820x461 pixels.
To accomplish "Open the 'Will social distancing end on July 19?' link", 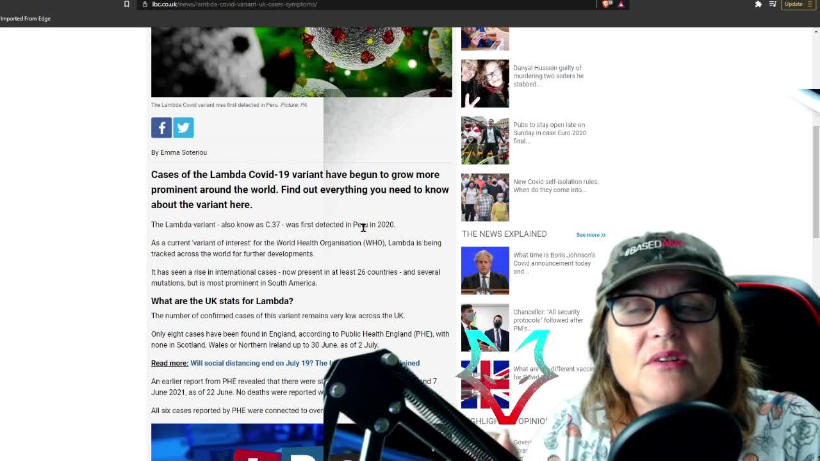I will 305,363.
